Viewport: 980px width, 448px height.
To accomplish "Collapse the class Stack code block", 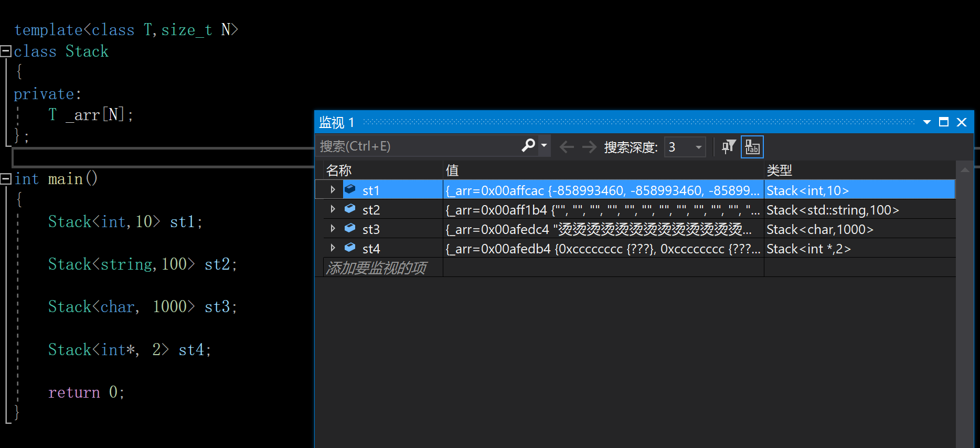I will click(6, 51).
